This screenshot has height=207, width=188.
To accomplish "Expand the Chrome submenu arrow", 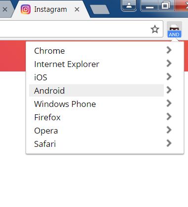I will click(169, 50).
